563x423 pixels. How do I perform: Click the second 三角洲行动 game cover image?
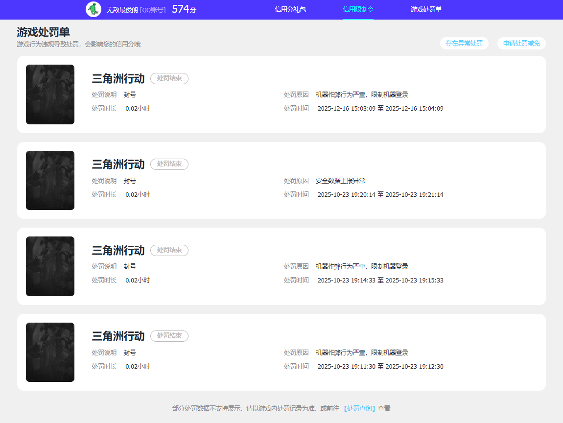coord(50,180)
